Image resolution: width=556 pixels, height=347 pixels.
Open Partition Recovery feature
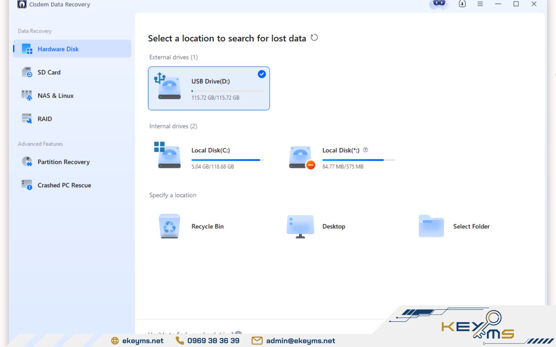[64, 162]
